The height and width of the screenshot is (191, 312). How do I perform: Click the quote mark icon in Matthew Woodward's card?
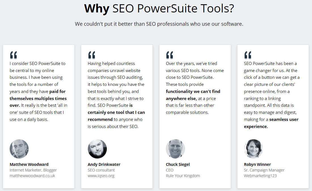tap(14, 55)
